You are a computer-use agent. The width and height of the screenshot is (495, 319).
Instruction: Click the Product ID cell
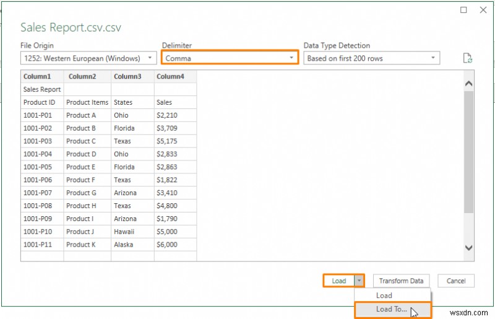pos(42,102)
